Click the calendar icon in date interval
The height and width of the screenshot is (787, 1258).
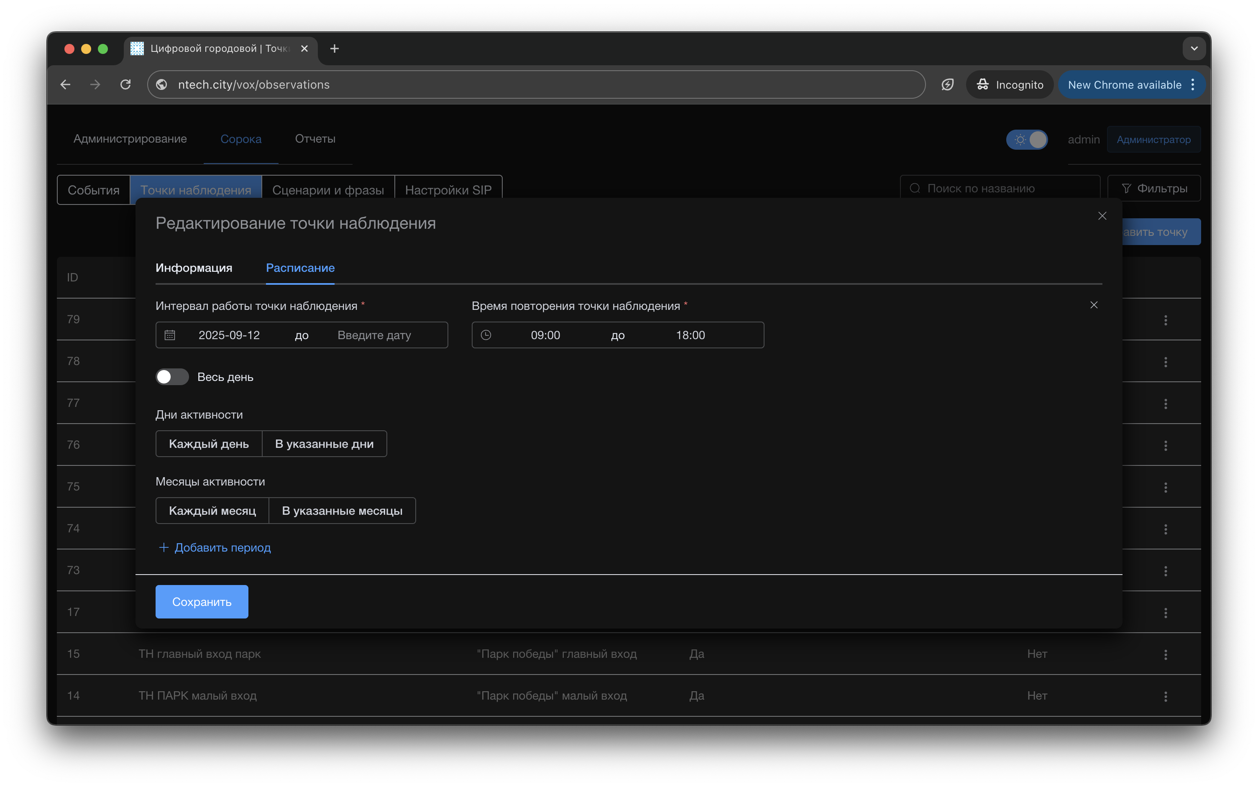tap(170, 335)
